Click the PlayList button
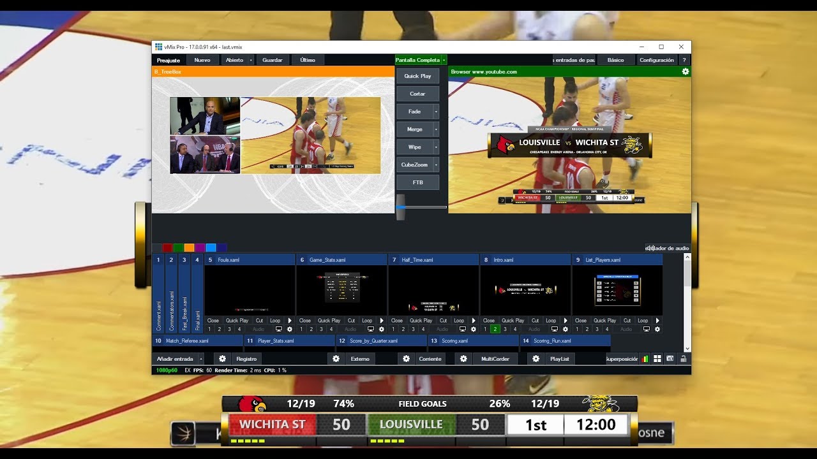Screen dimensions: 817x459 pyautogui.click(x=560, y=359)
